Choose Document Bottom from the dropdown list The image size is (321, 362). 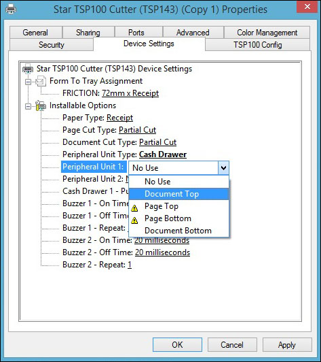[178, 231]
